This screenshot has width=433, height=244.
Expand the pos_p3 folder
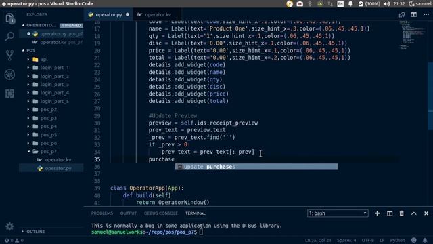coord(48,118)
